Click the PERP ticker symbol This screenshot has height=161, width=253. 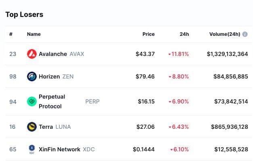[x=92, y=101]
